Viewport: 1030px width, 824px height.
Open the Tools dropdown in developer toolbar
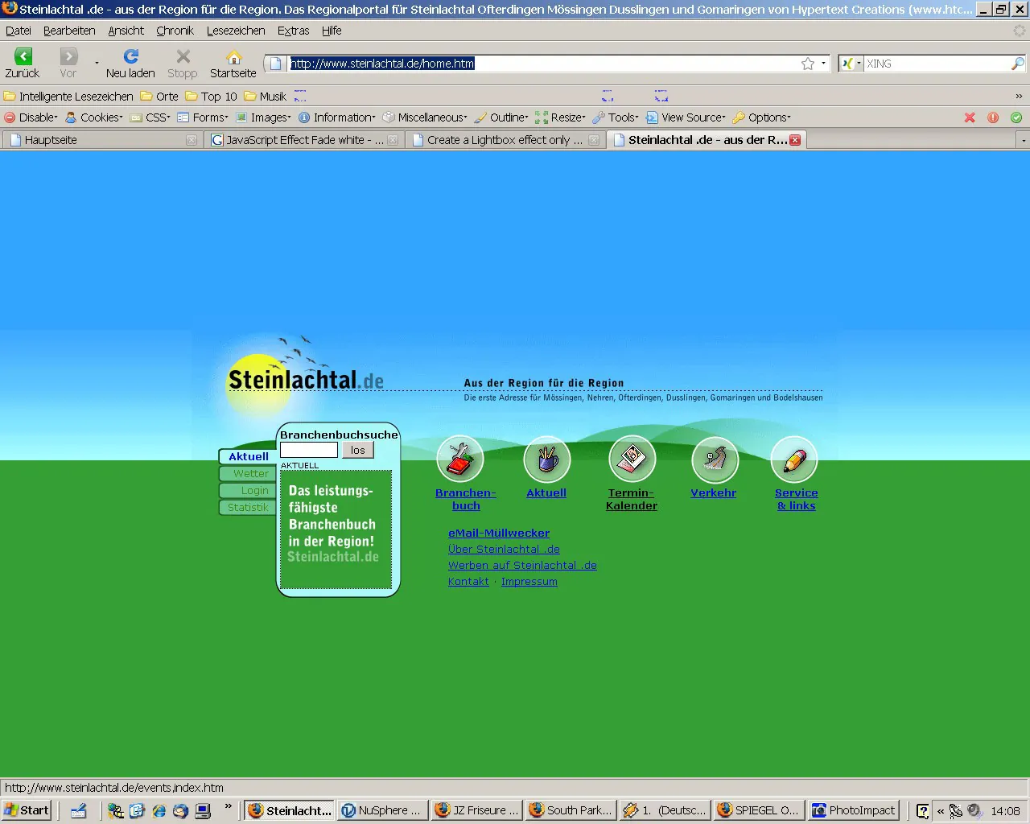click(616, 117)
